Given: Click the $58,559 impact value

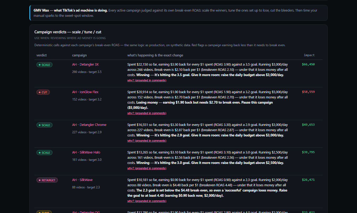Looking at the screenshot, I should pyautogui.click(x=308, y=92).
